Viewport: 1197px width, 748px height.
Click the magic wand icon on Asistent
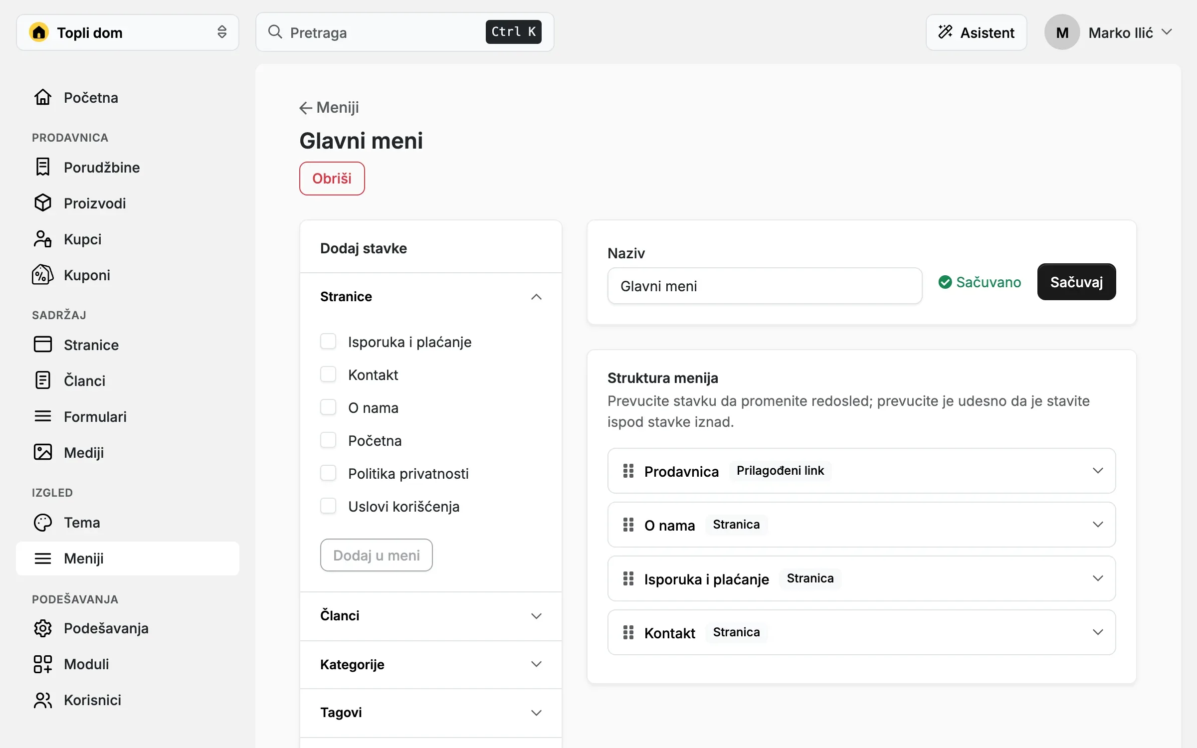pos(945,32)
